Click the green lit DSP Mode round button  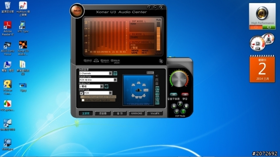point(183,112)
